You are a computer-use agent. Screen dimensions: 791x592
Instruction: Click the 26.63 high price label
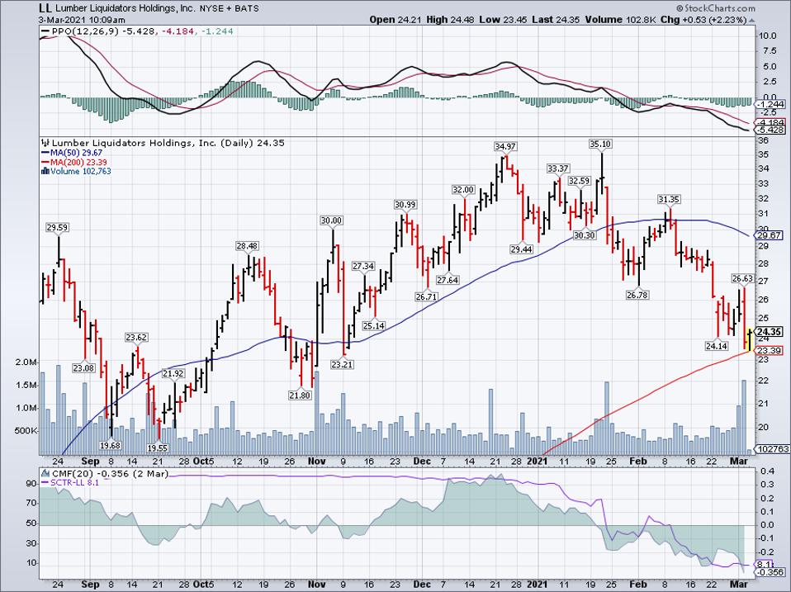pos(743,279)
